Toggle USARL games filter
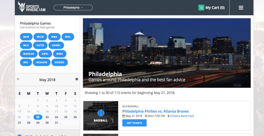 click(56, 45)
